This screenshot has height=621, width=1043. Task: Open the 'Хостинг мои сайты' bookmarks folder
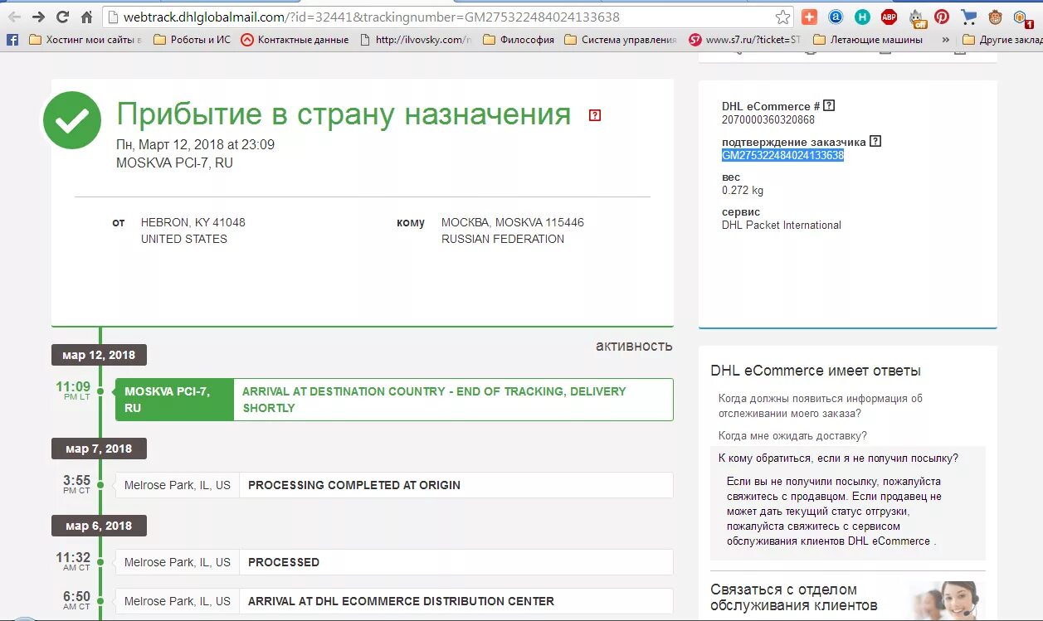(85, 39)
